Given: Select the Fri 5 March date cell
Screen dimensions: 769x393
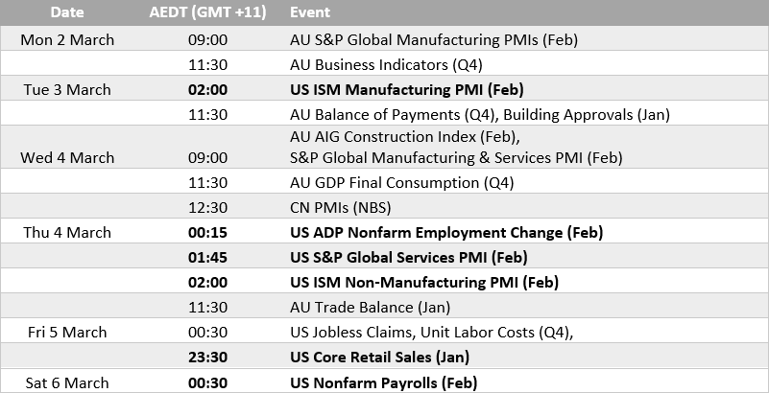Looking at the screenshot, I should point(67,332).
